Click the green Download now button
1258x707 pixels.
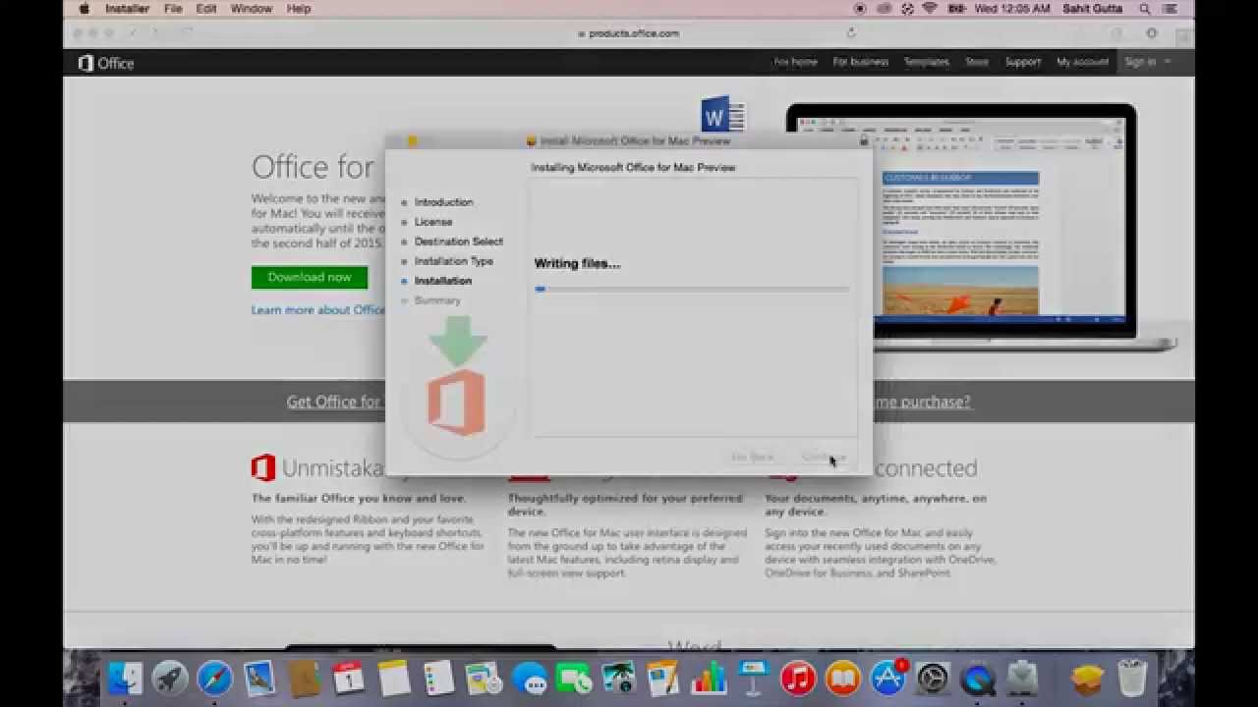pyautogui.click(x=310, y=277)
